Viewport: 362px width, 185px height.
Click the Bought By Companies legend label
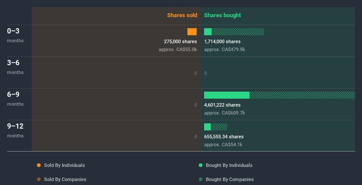tap(230, 179)
